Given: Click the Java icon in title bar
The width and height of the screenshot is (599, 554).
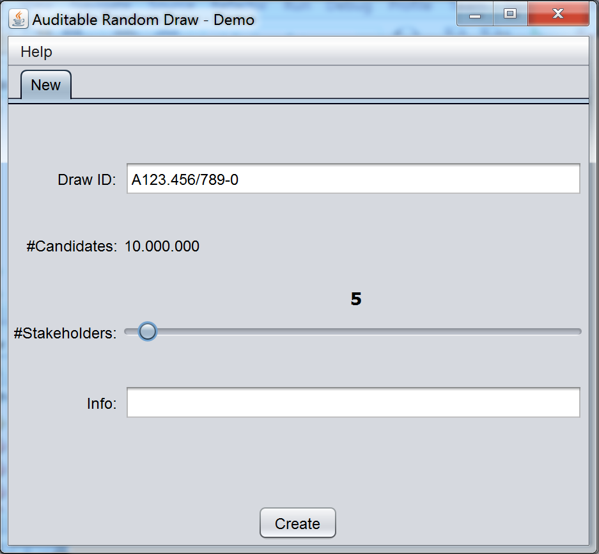Looking at the screenshot, I should pos(19,19).
